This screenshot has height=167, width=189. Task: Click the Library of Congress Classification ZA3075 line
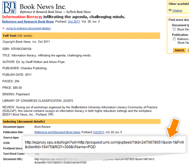click(38, 100)
